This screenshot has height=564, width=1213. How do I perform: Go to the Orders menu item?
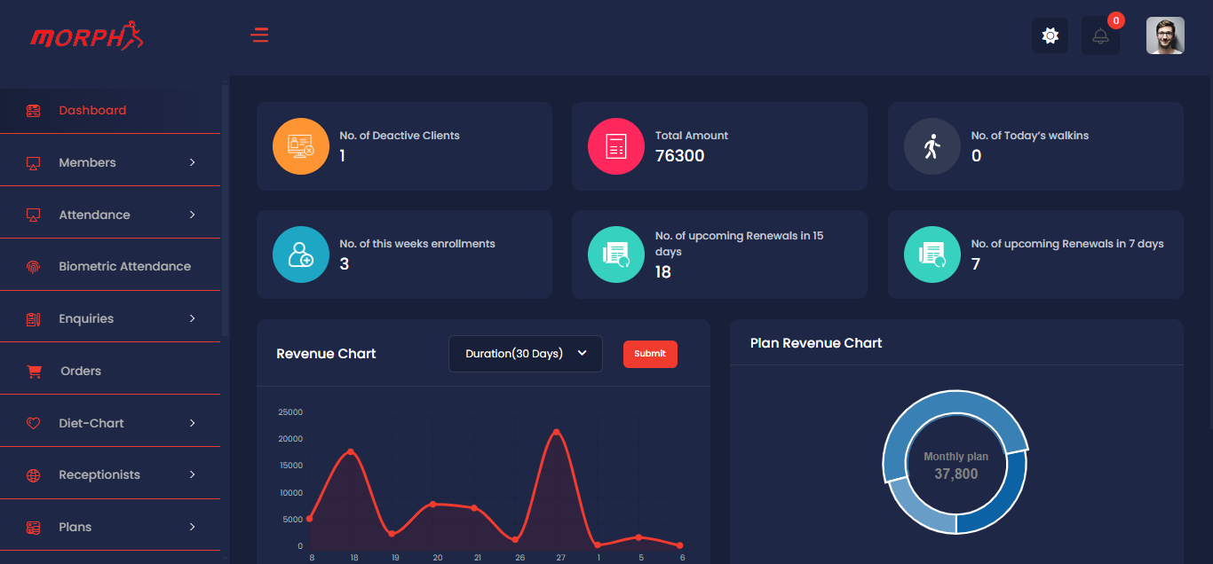click(x=80, y=371)
